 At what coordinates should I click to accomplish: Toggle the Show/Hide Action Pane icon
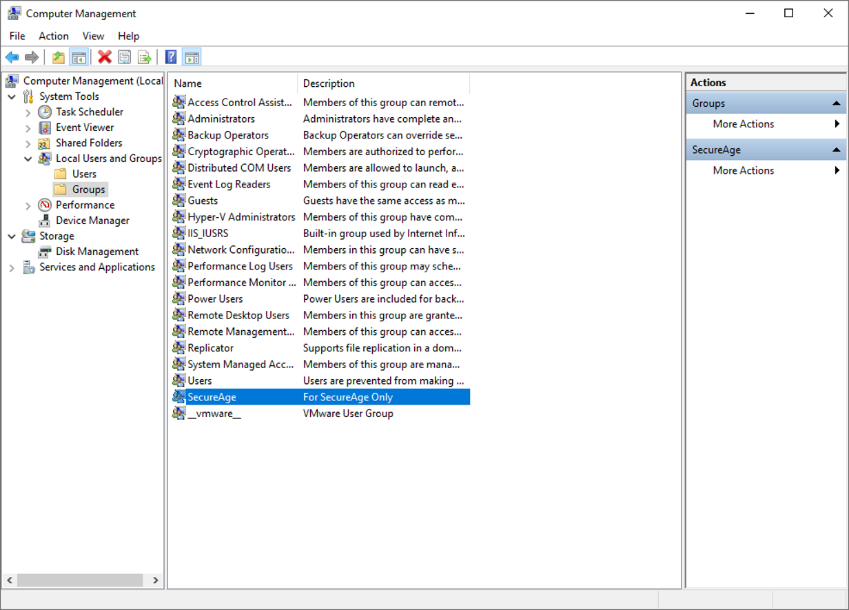coord(192,57)
